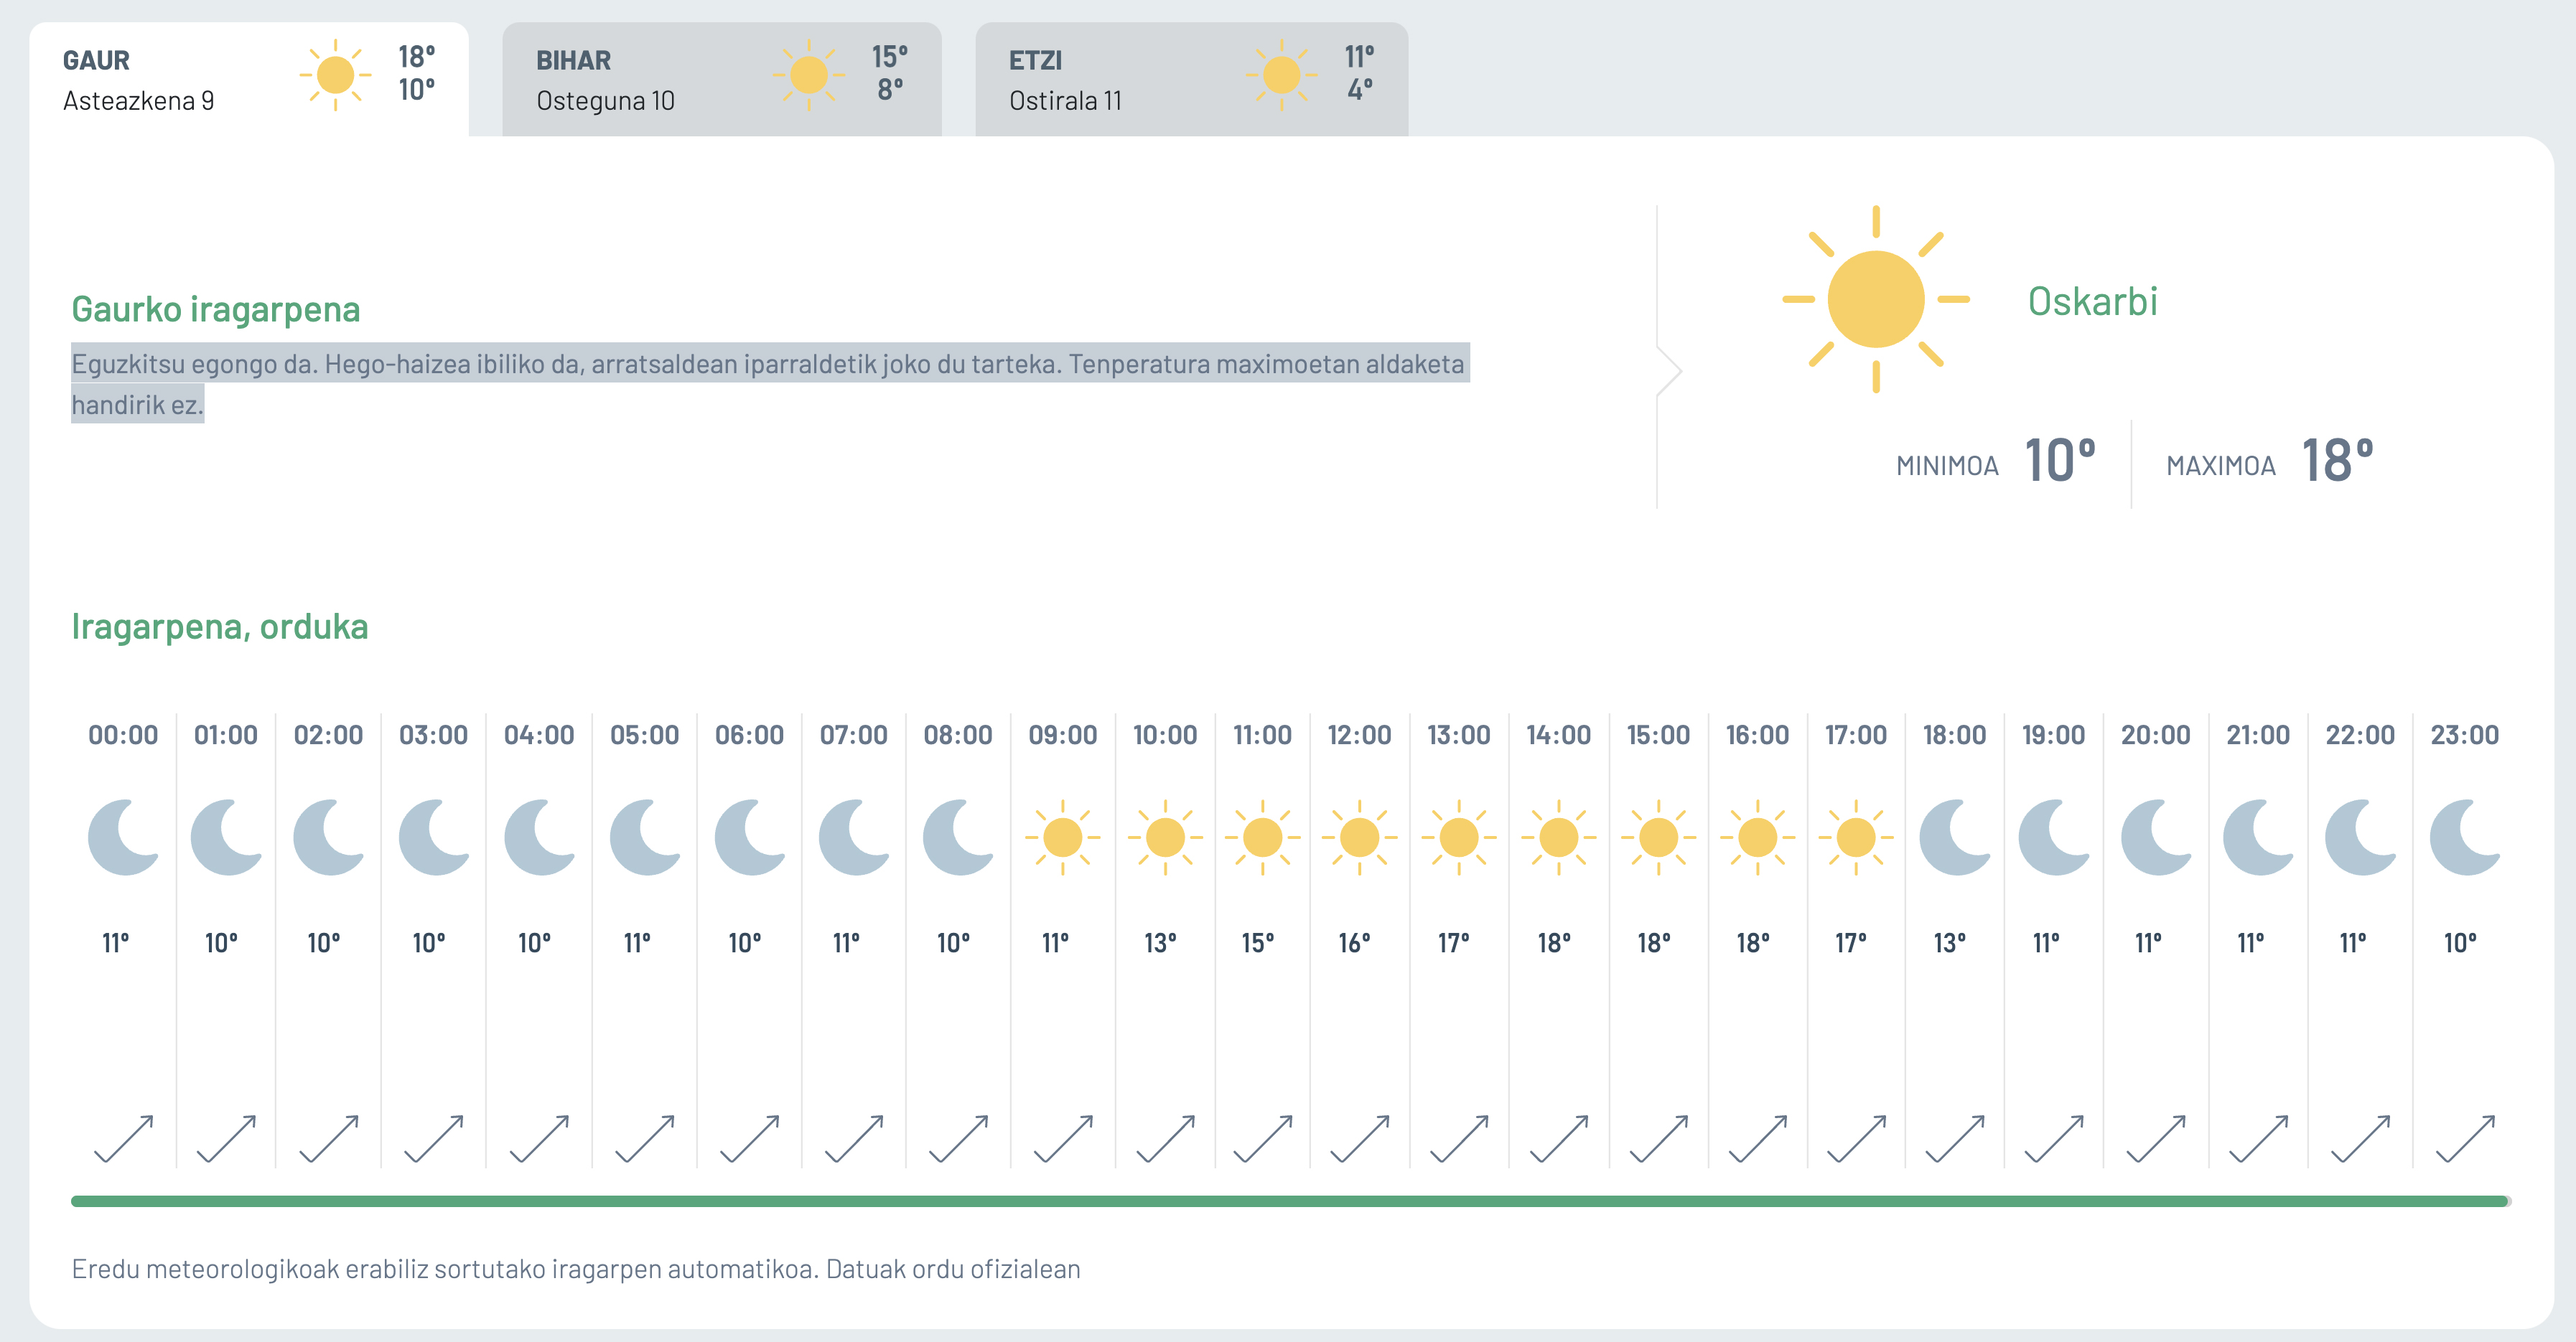
Task: Click the moon icon for 23:00
Action: coord(2466,837)
